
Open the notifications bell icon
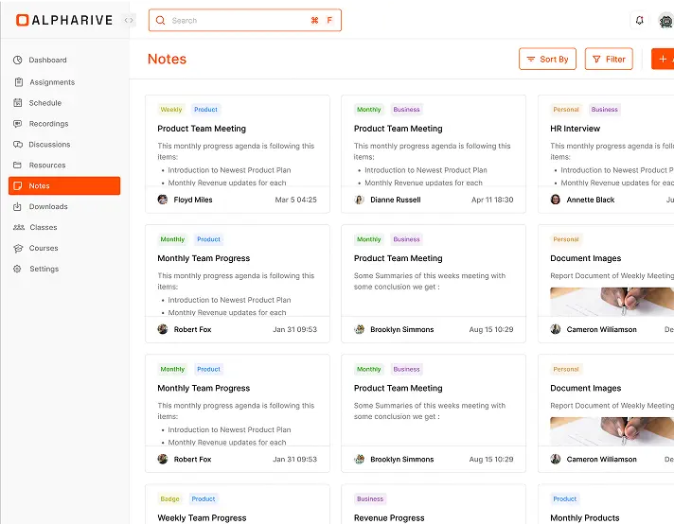tap(640, 20)
